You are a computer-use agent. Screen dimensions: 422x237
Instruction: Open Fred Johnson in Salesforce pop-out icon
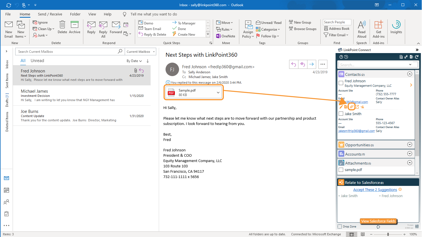[357, 107]
